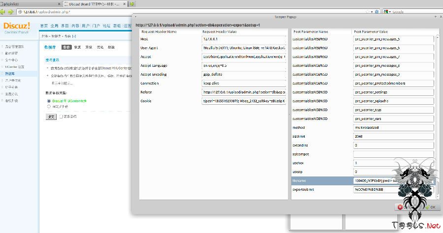Open the 论坛 top navigation item
The width and height of the screenshot is (443, 233).
click(x=106, y=26)
